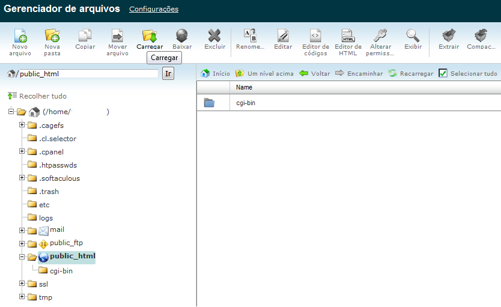The width and height of the screenshot is (501, 307).
Task: Click the Ir button
Action: coord(168,74)
